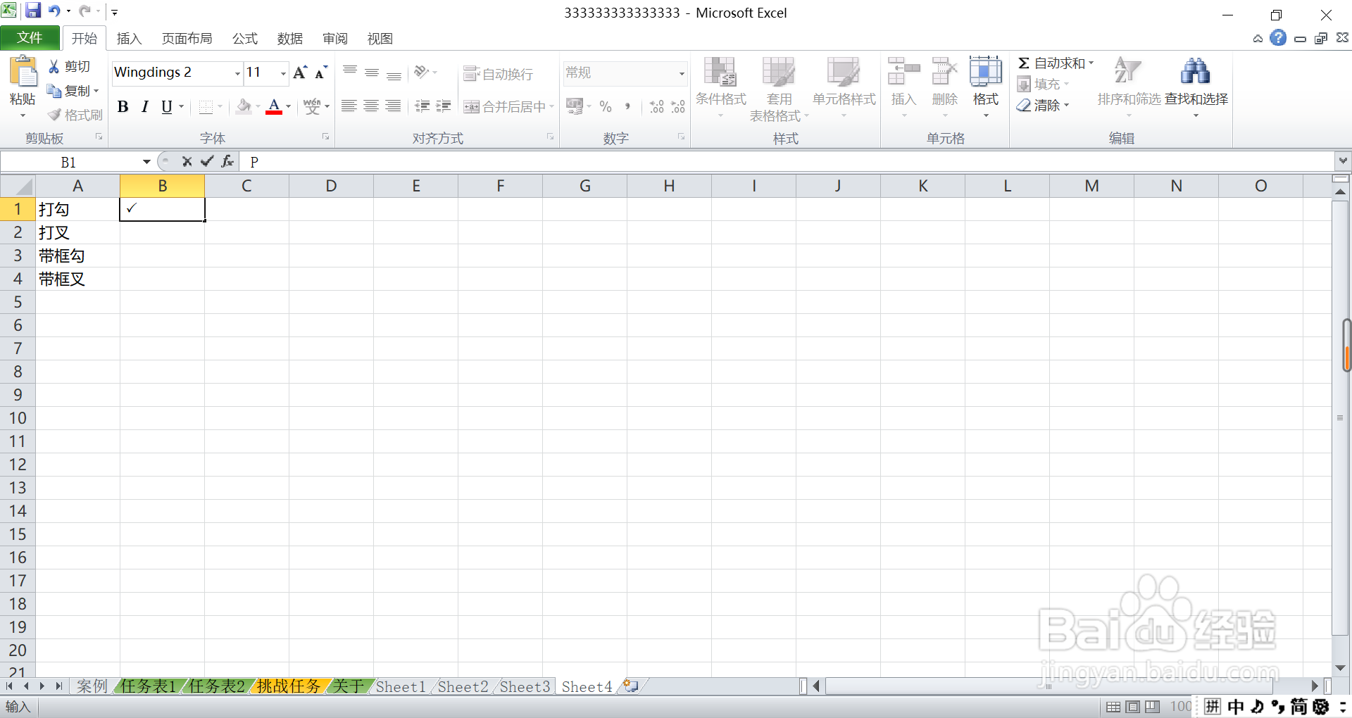Screen dimensions: 1352x718
Task: Open the 文件 File tab
Action: pos(30,38)
